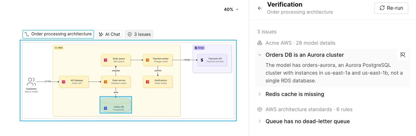Click the Stripe S logo in the Payments API node

point(202,60)
